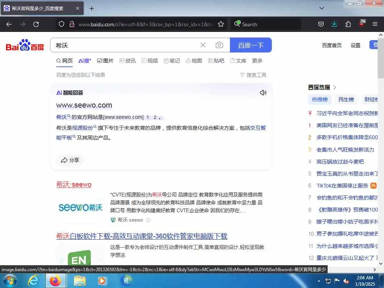Open the extensions puzzle icon

pyautogui.click(x=348, y=24)
